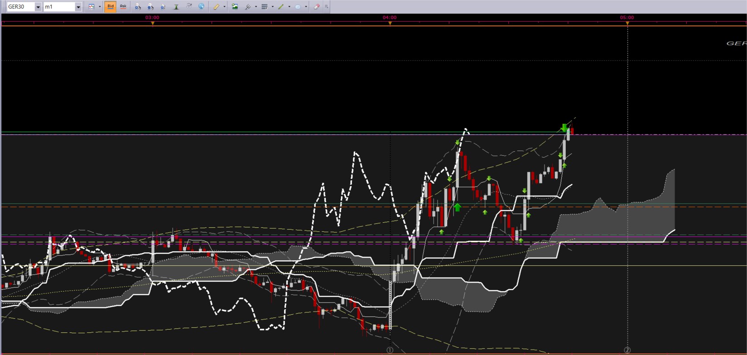Click the first person-arrow trading icon

(x=138, y=7)
